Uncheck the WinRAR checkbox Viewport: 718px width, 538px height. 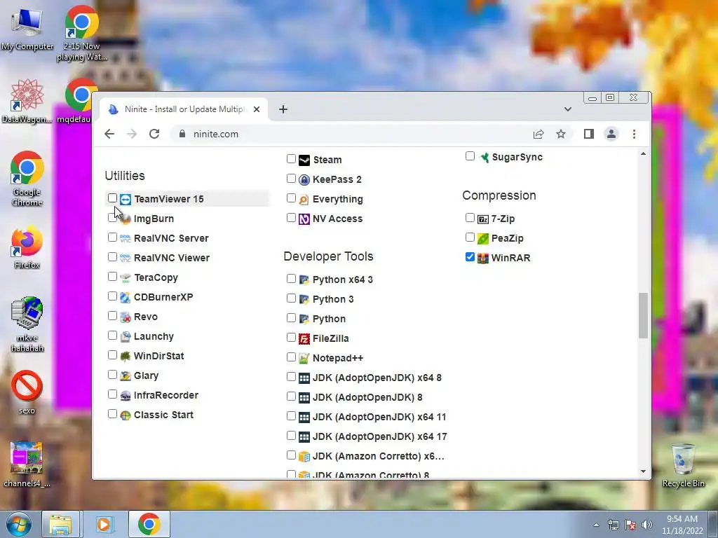click(x=470, y=257)
